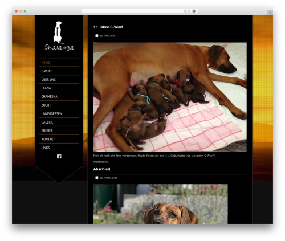Click the download icon in browser toolbar
The width and height of the screenshot is (285, 241).
[x=194, y=11]
